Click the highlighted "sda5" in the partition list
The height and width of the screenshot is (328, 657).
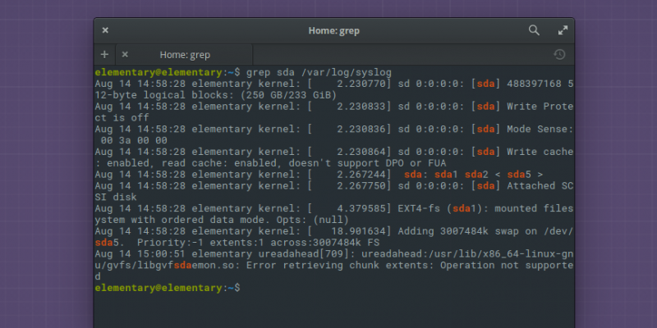pos(517,174)
